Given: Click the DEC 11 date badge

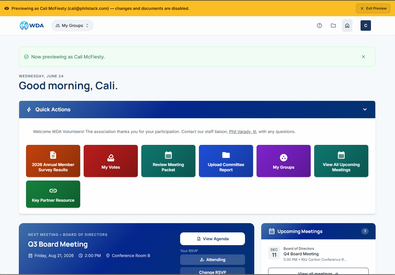Looking at the screenshot, I should (274, 253).
